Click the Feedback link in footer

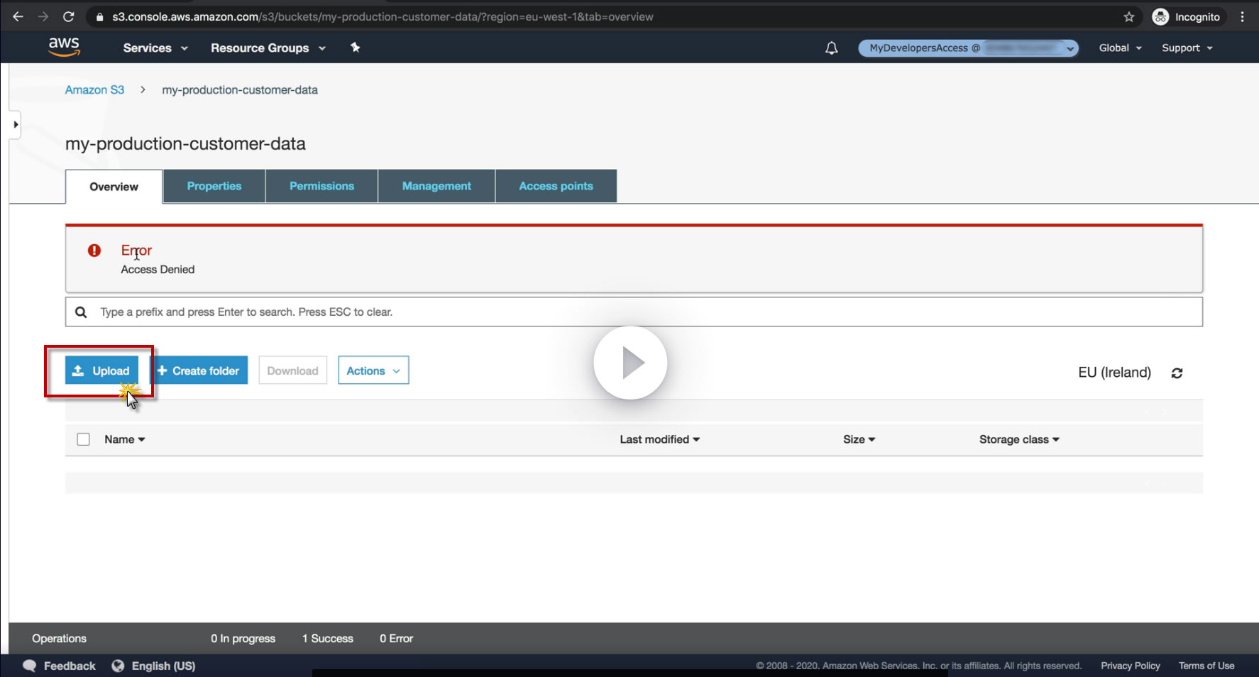(70, 666)
